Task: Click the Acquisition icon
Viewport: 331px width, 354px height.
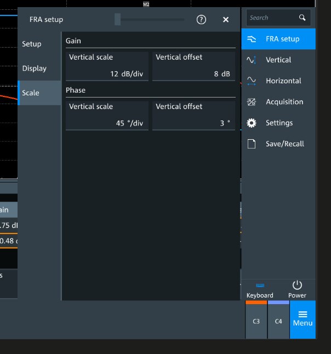Action: point(252,102)
